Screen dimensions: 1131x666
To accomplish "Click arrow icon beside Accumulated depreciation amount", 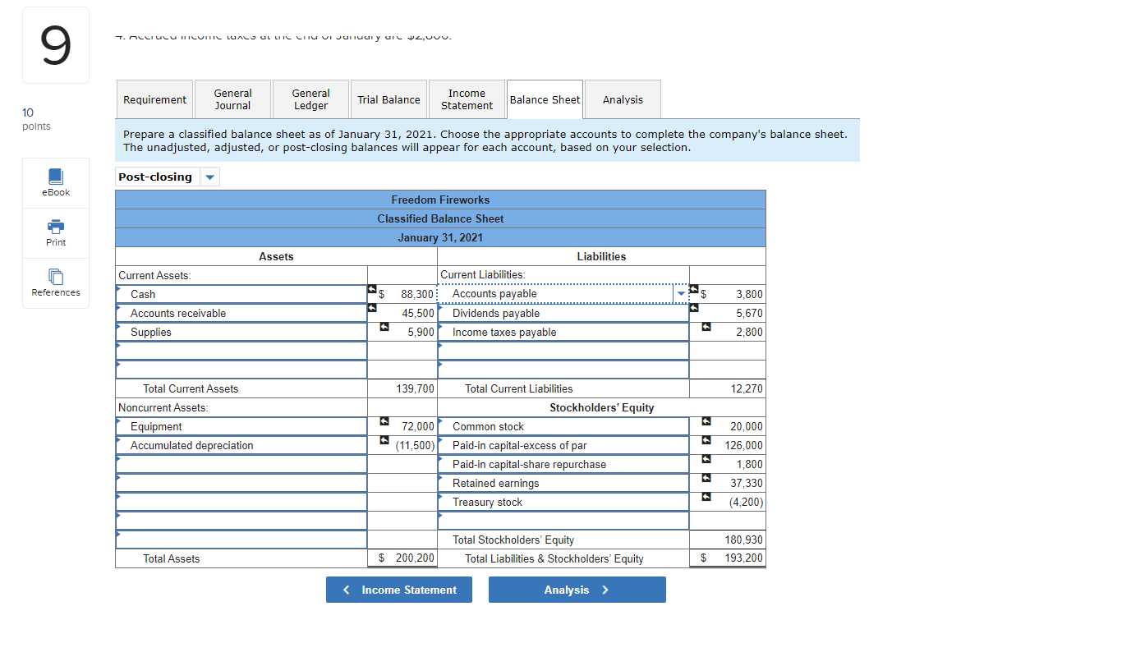I will tap(384, 441).
